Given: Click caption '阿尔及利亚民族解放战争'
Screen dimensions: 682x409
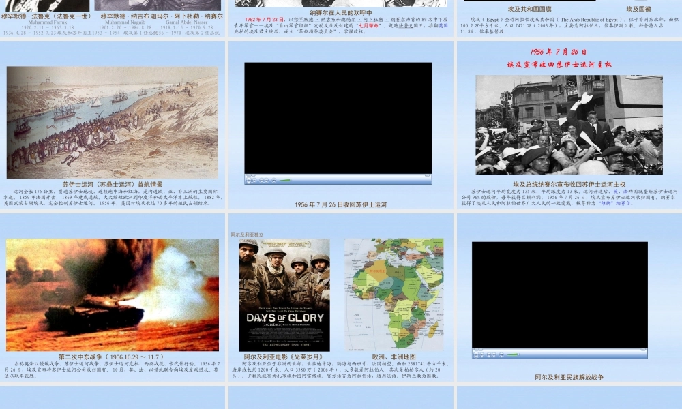Looking at the screenshot, I should tap(569, 377).
